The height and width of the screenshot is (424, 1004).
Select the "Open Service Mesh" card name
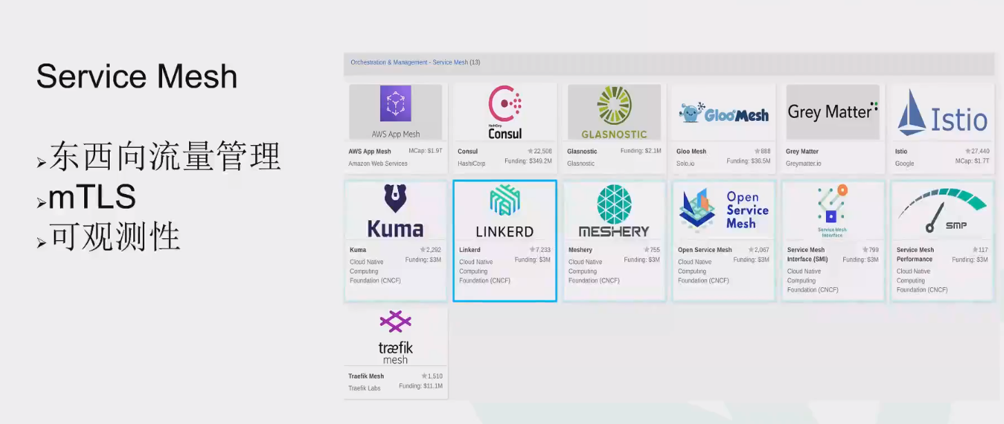coord(705,250)
